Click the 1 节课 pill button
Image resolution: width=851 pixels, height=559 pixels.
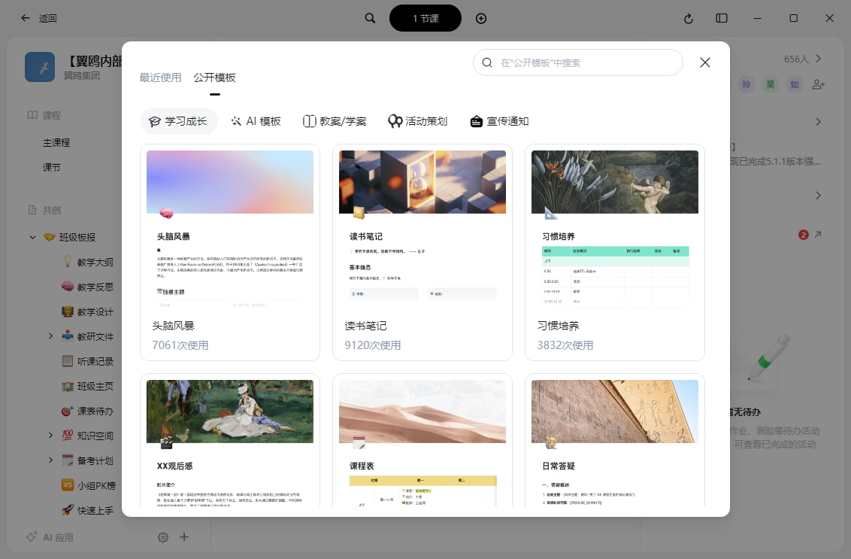point(425,19)
